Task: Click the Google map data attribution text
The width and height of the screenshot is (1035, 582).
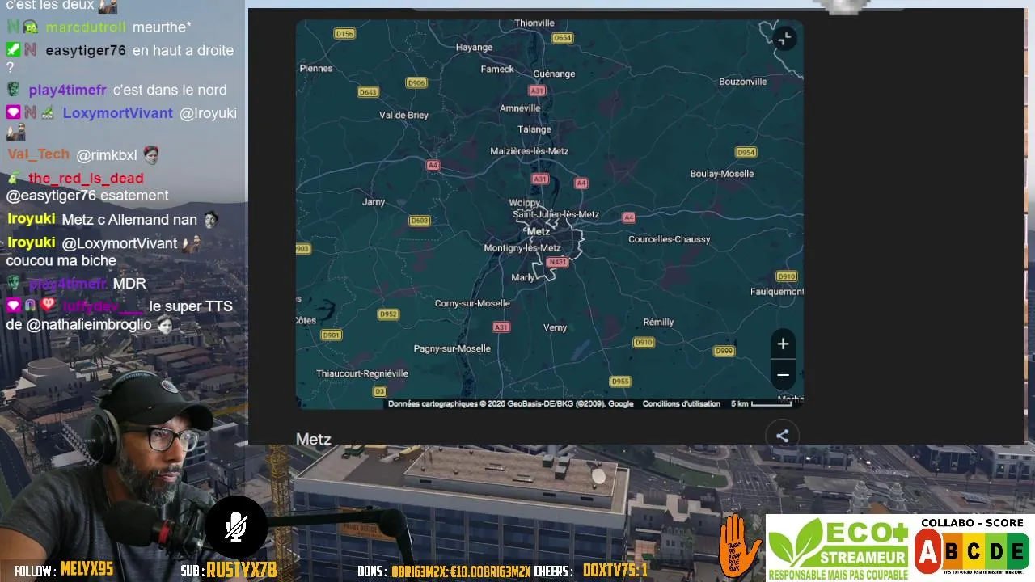Action: tap(510, 403)
